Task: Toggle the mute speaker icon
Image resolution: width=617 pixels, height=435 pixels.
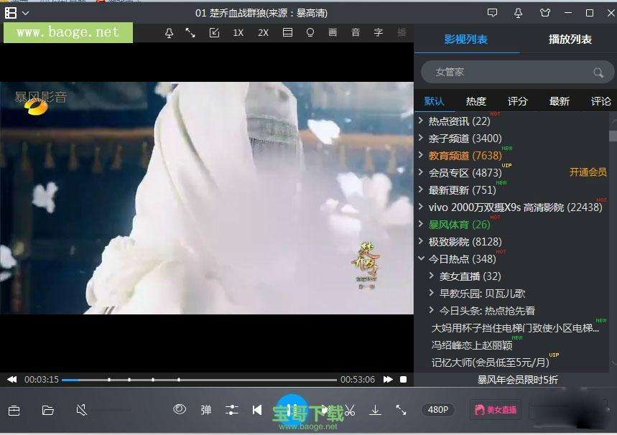Action: tap(82, 410)
